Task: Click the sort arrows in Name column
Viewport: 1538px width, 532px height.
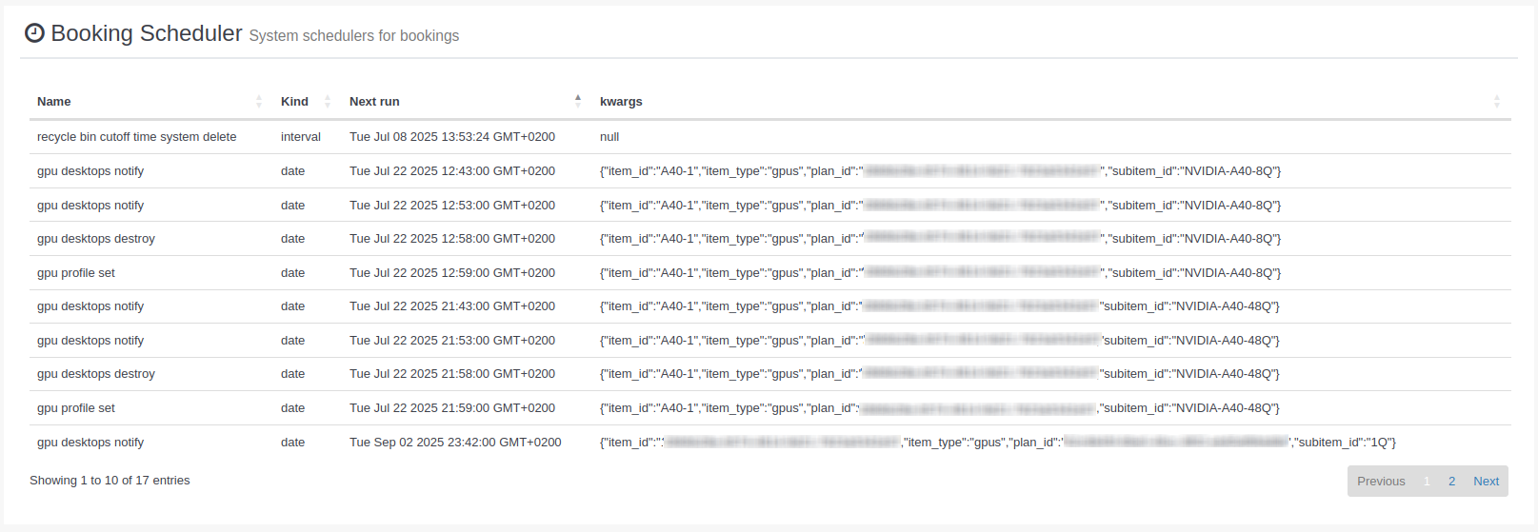Action: click(258, 102)
